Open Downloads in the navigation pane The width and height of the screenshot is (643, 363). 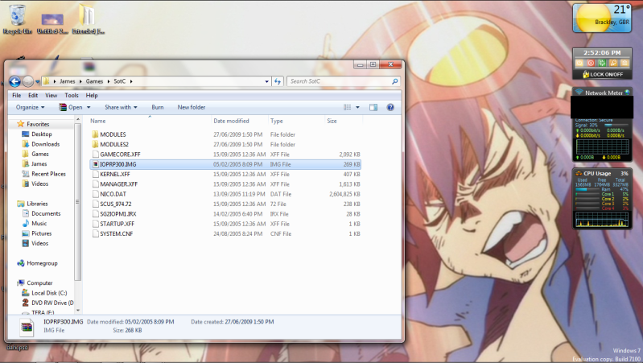[45, 144]
